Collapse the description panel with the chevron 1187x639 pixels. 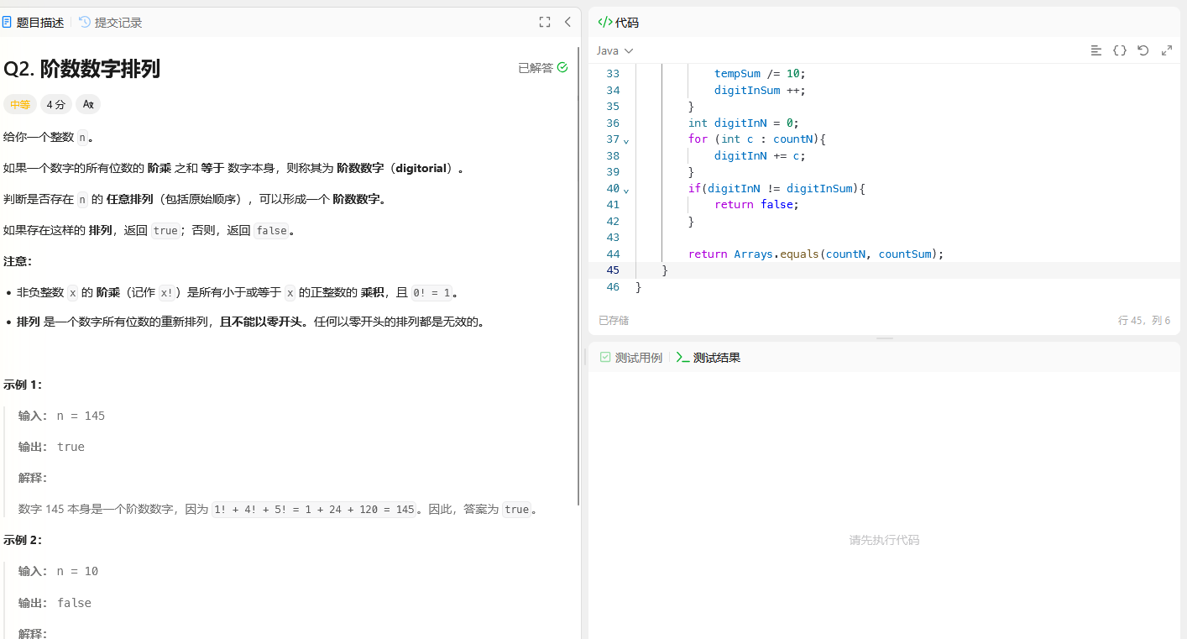coord(567,22)
